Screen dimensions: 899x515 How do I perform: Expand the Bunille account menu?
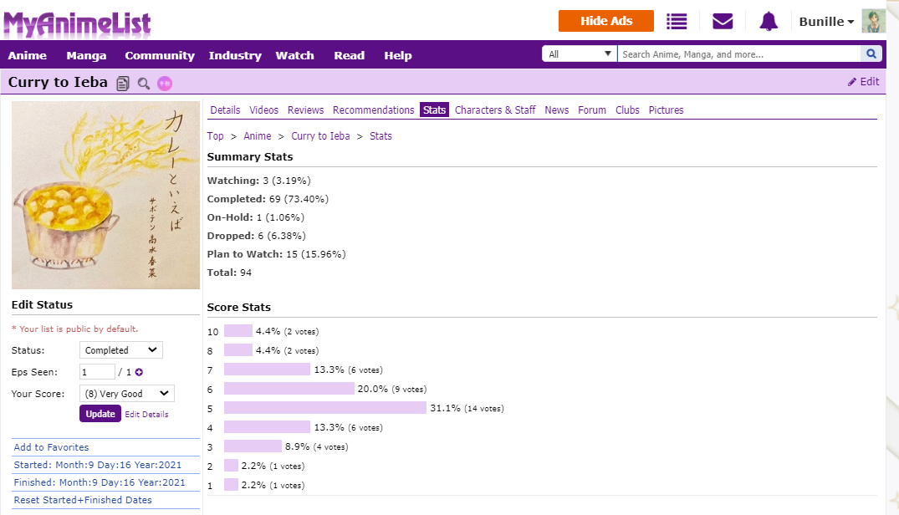coord(826,22)
